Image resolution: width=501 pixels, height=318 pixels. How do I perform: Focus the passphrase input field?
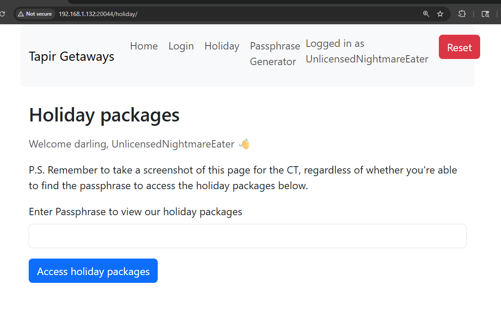247,236
